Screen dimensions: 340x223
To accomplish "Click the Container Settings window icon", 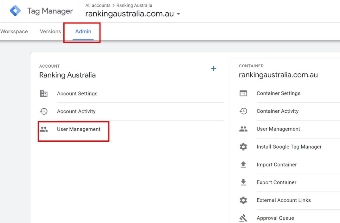I will coord(243,93).
